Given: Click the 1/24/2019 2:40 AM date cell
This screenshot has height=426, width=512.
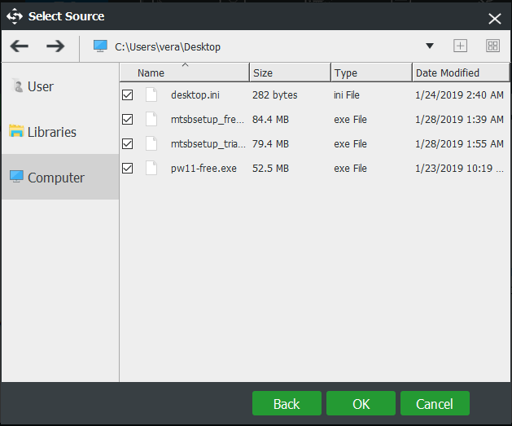Looking at the screenshot, I should tap(459, 95).
